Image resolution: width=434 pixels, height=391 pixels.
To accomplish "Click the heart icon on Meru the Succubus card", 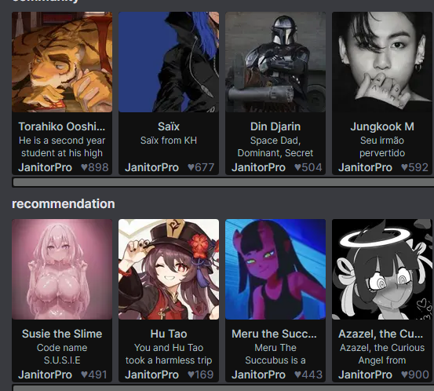I will click(297, 375).
